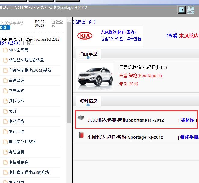Screen dimensions: 199x183
Task: Click the white Sportage R car thumbnail
Action: pyautogui.click(x=95, y=76)
